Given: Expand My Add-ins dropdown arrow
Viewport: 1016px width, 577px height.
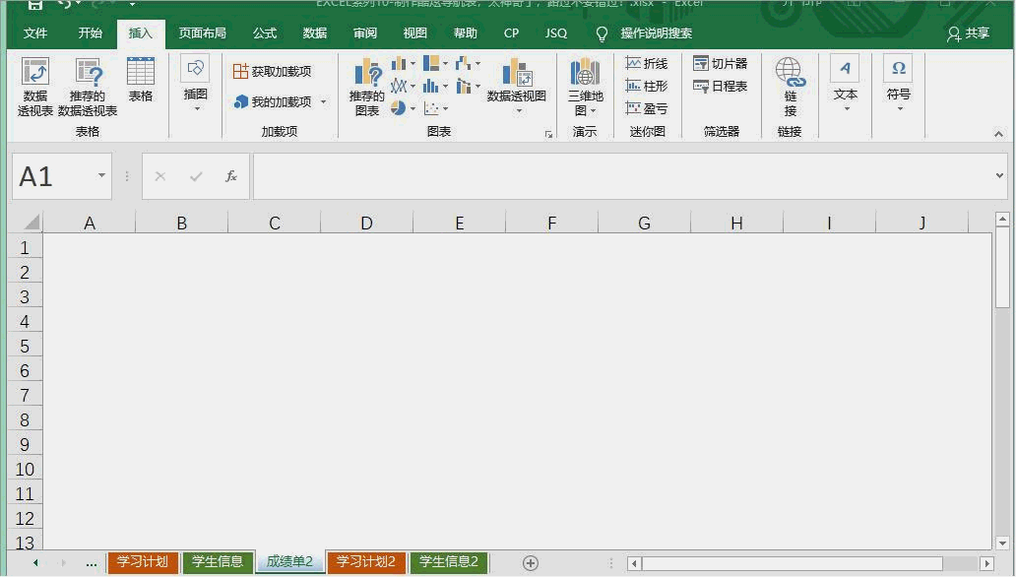Looking at the screenshot, I should click(x=323, y=101).
